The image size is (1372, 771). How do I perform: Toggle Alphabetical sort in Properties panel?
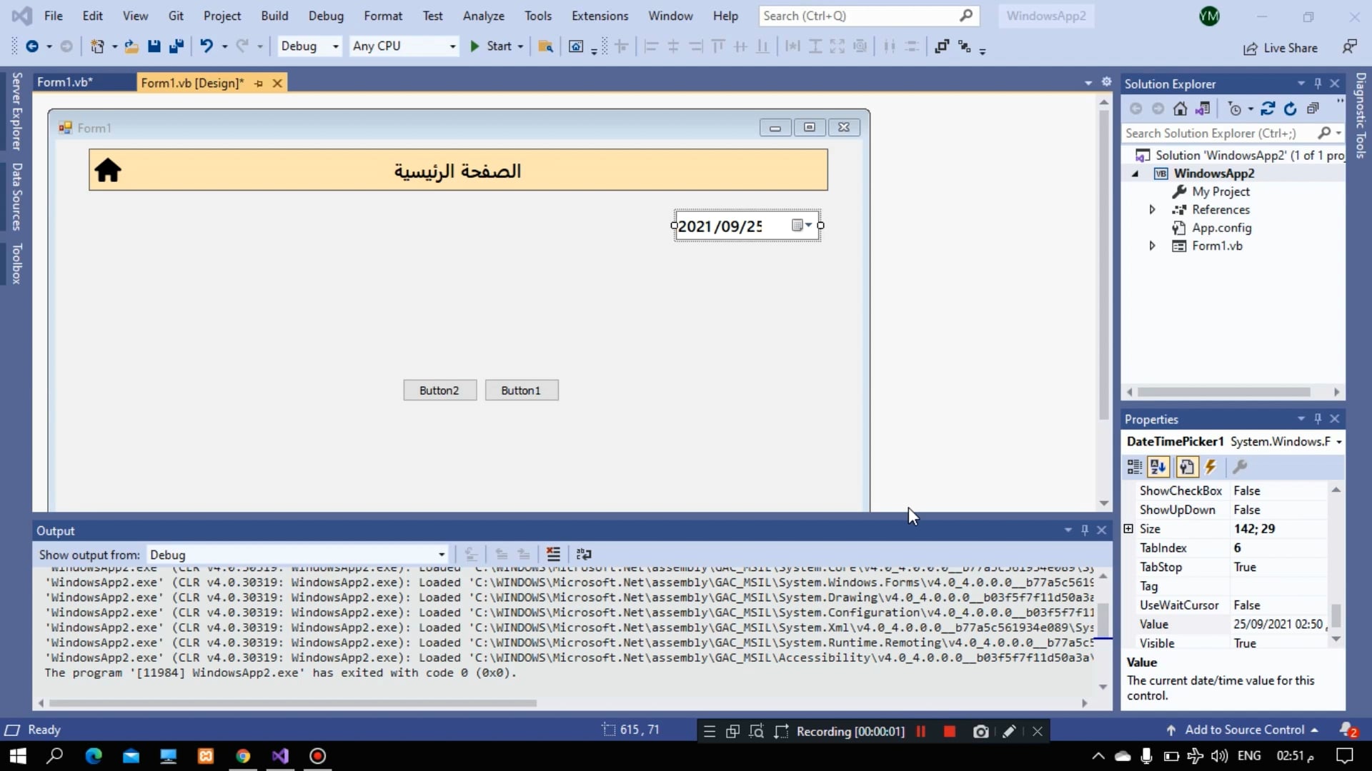click(x=1158, y=467)
